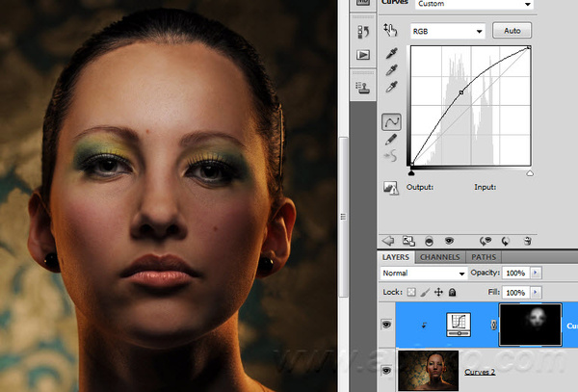
Task: Open the History panel dock icon
Action: 363,32
